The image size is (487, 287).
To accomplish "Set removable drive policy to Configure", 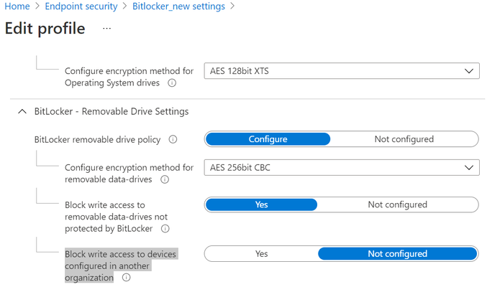I will (x=268, y=139).
